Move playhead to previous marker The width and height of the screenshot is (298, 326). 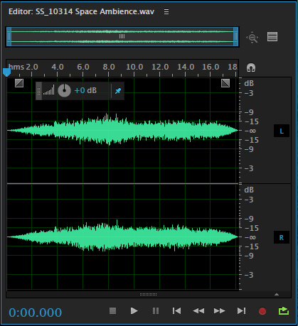(176, 310)
